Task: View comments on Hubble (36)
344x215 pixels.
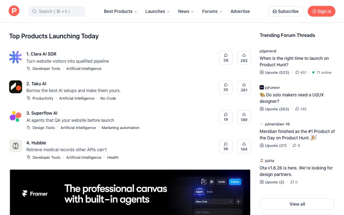Action: [x=225, y=146]
